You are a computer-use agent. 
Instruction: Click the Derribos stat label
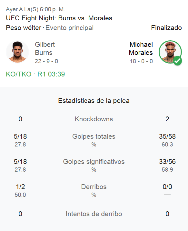pos(94,187)
